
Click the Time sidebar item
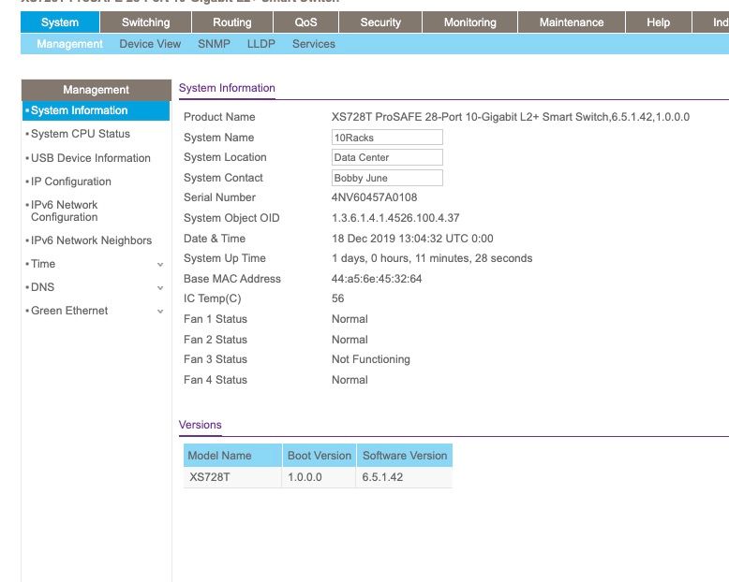pyautogui.click(x=43, y=264)
